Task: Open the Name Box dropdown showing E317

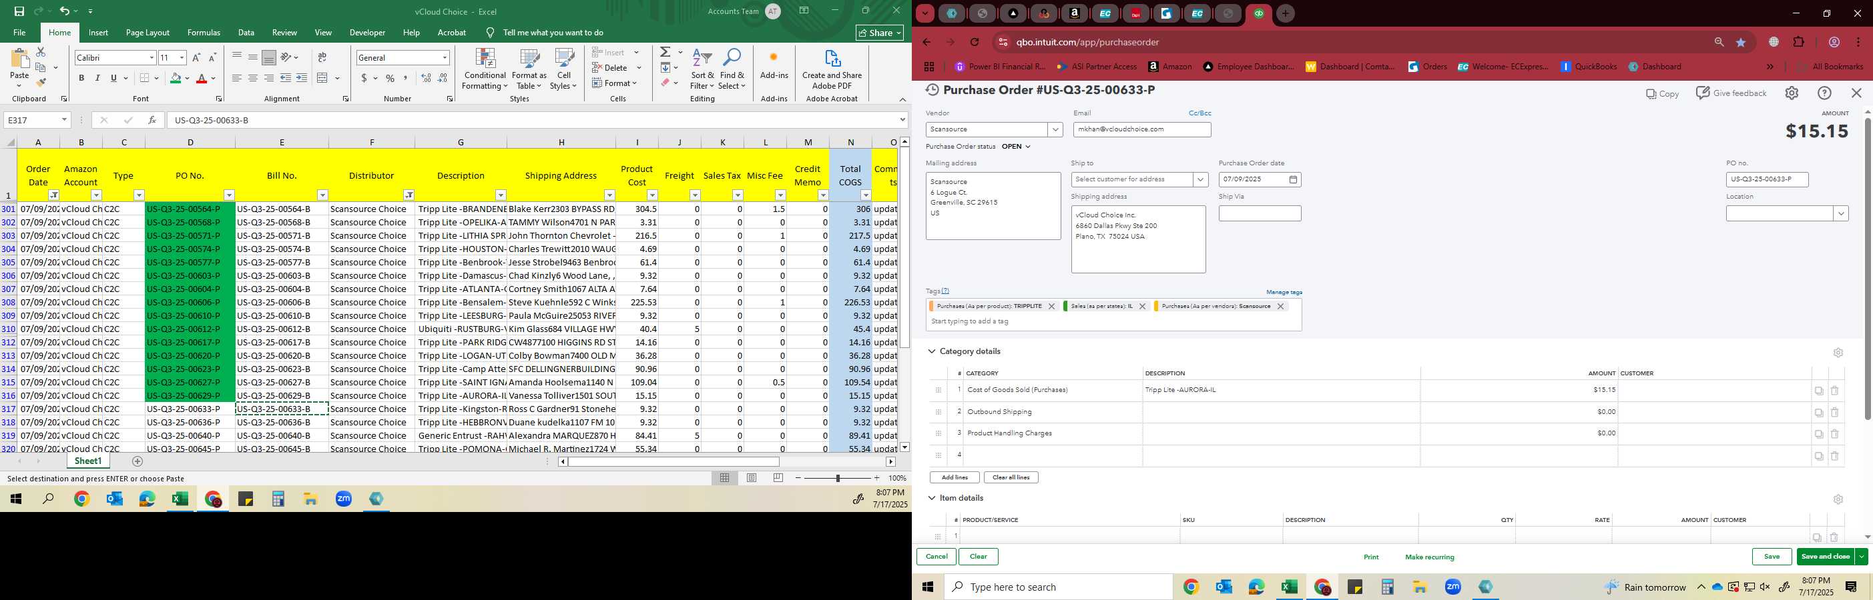Action: point(64,120)
